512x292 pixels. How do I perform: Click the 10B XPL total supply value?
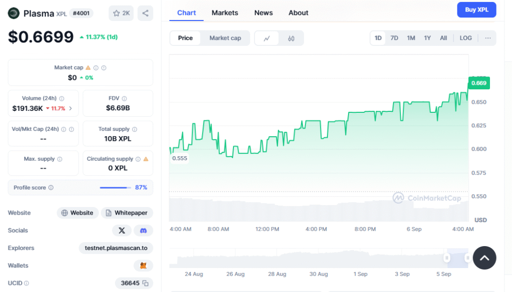tap(118, 139)
